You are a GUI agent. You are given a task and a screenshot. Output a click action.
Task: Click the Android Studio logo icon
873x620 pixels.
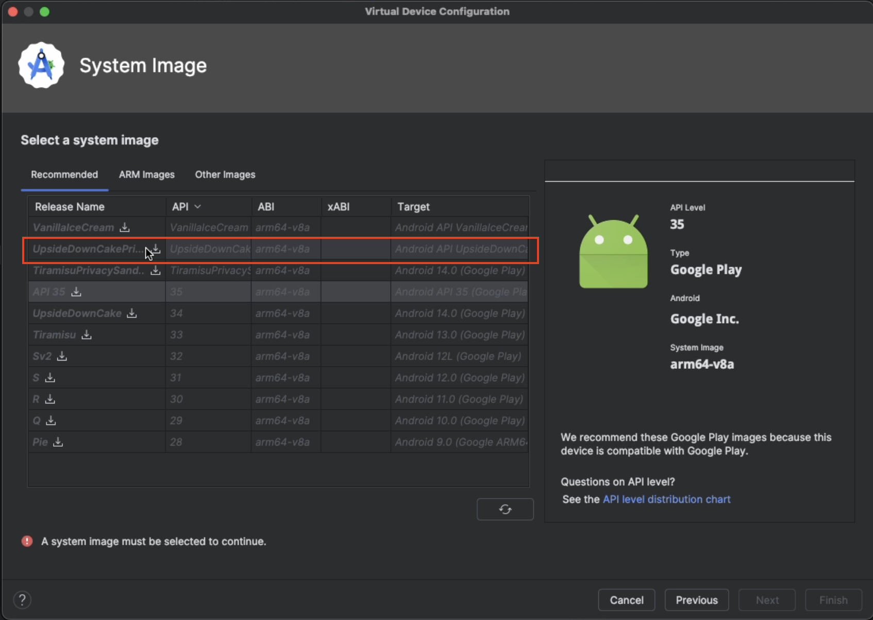41,66
